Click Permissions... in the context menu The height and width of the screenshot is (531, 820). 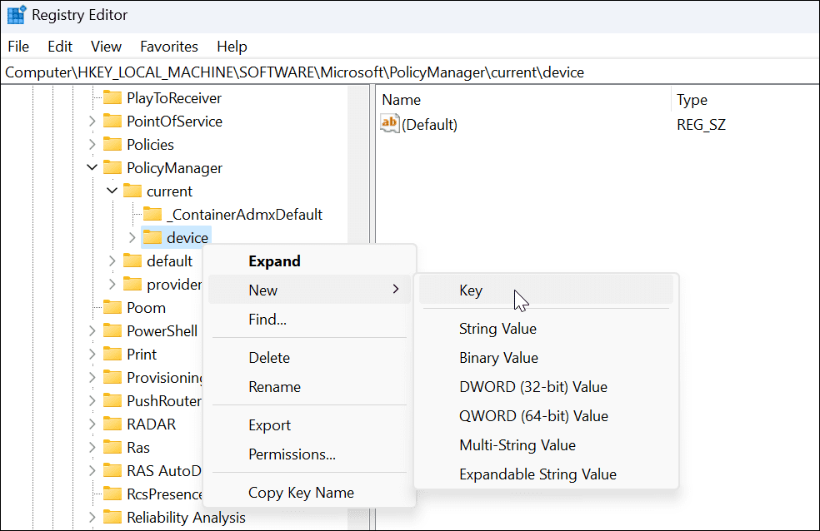pyautogui.click(x=292, y=454)
